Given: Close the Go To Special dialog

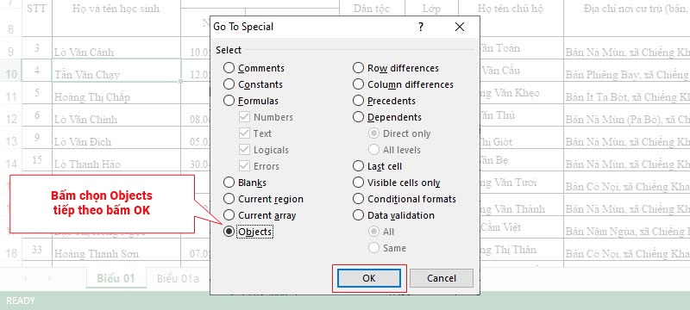Looking at the screenshot, I should click(460, 28).
